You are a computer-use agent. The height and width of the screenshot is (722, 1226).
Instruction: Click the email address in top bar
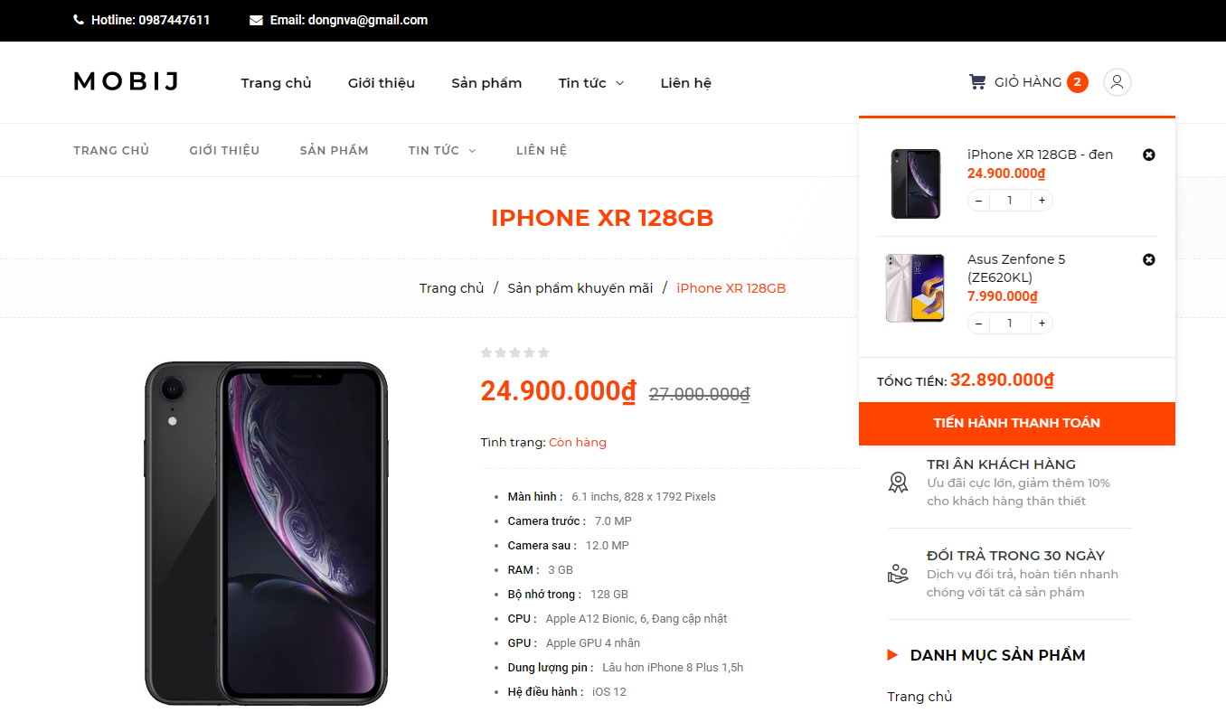(x=348, y=20)
